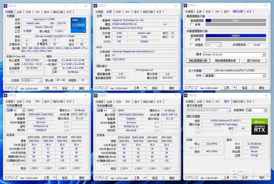
Task: Click serial number 0760E6C9 in the slot #2 SPD window
Action: 41,130
